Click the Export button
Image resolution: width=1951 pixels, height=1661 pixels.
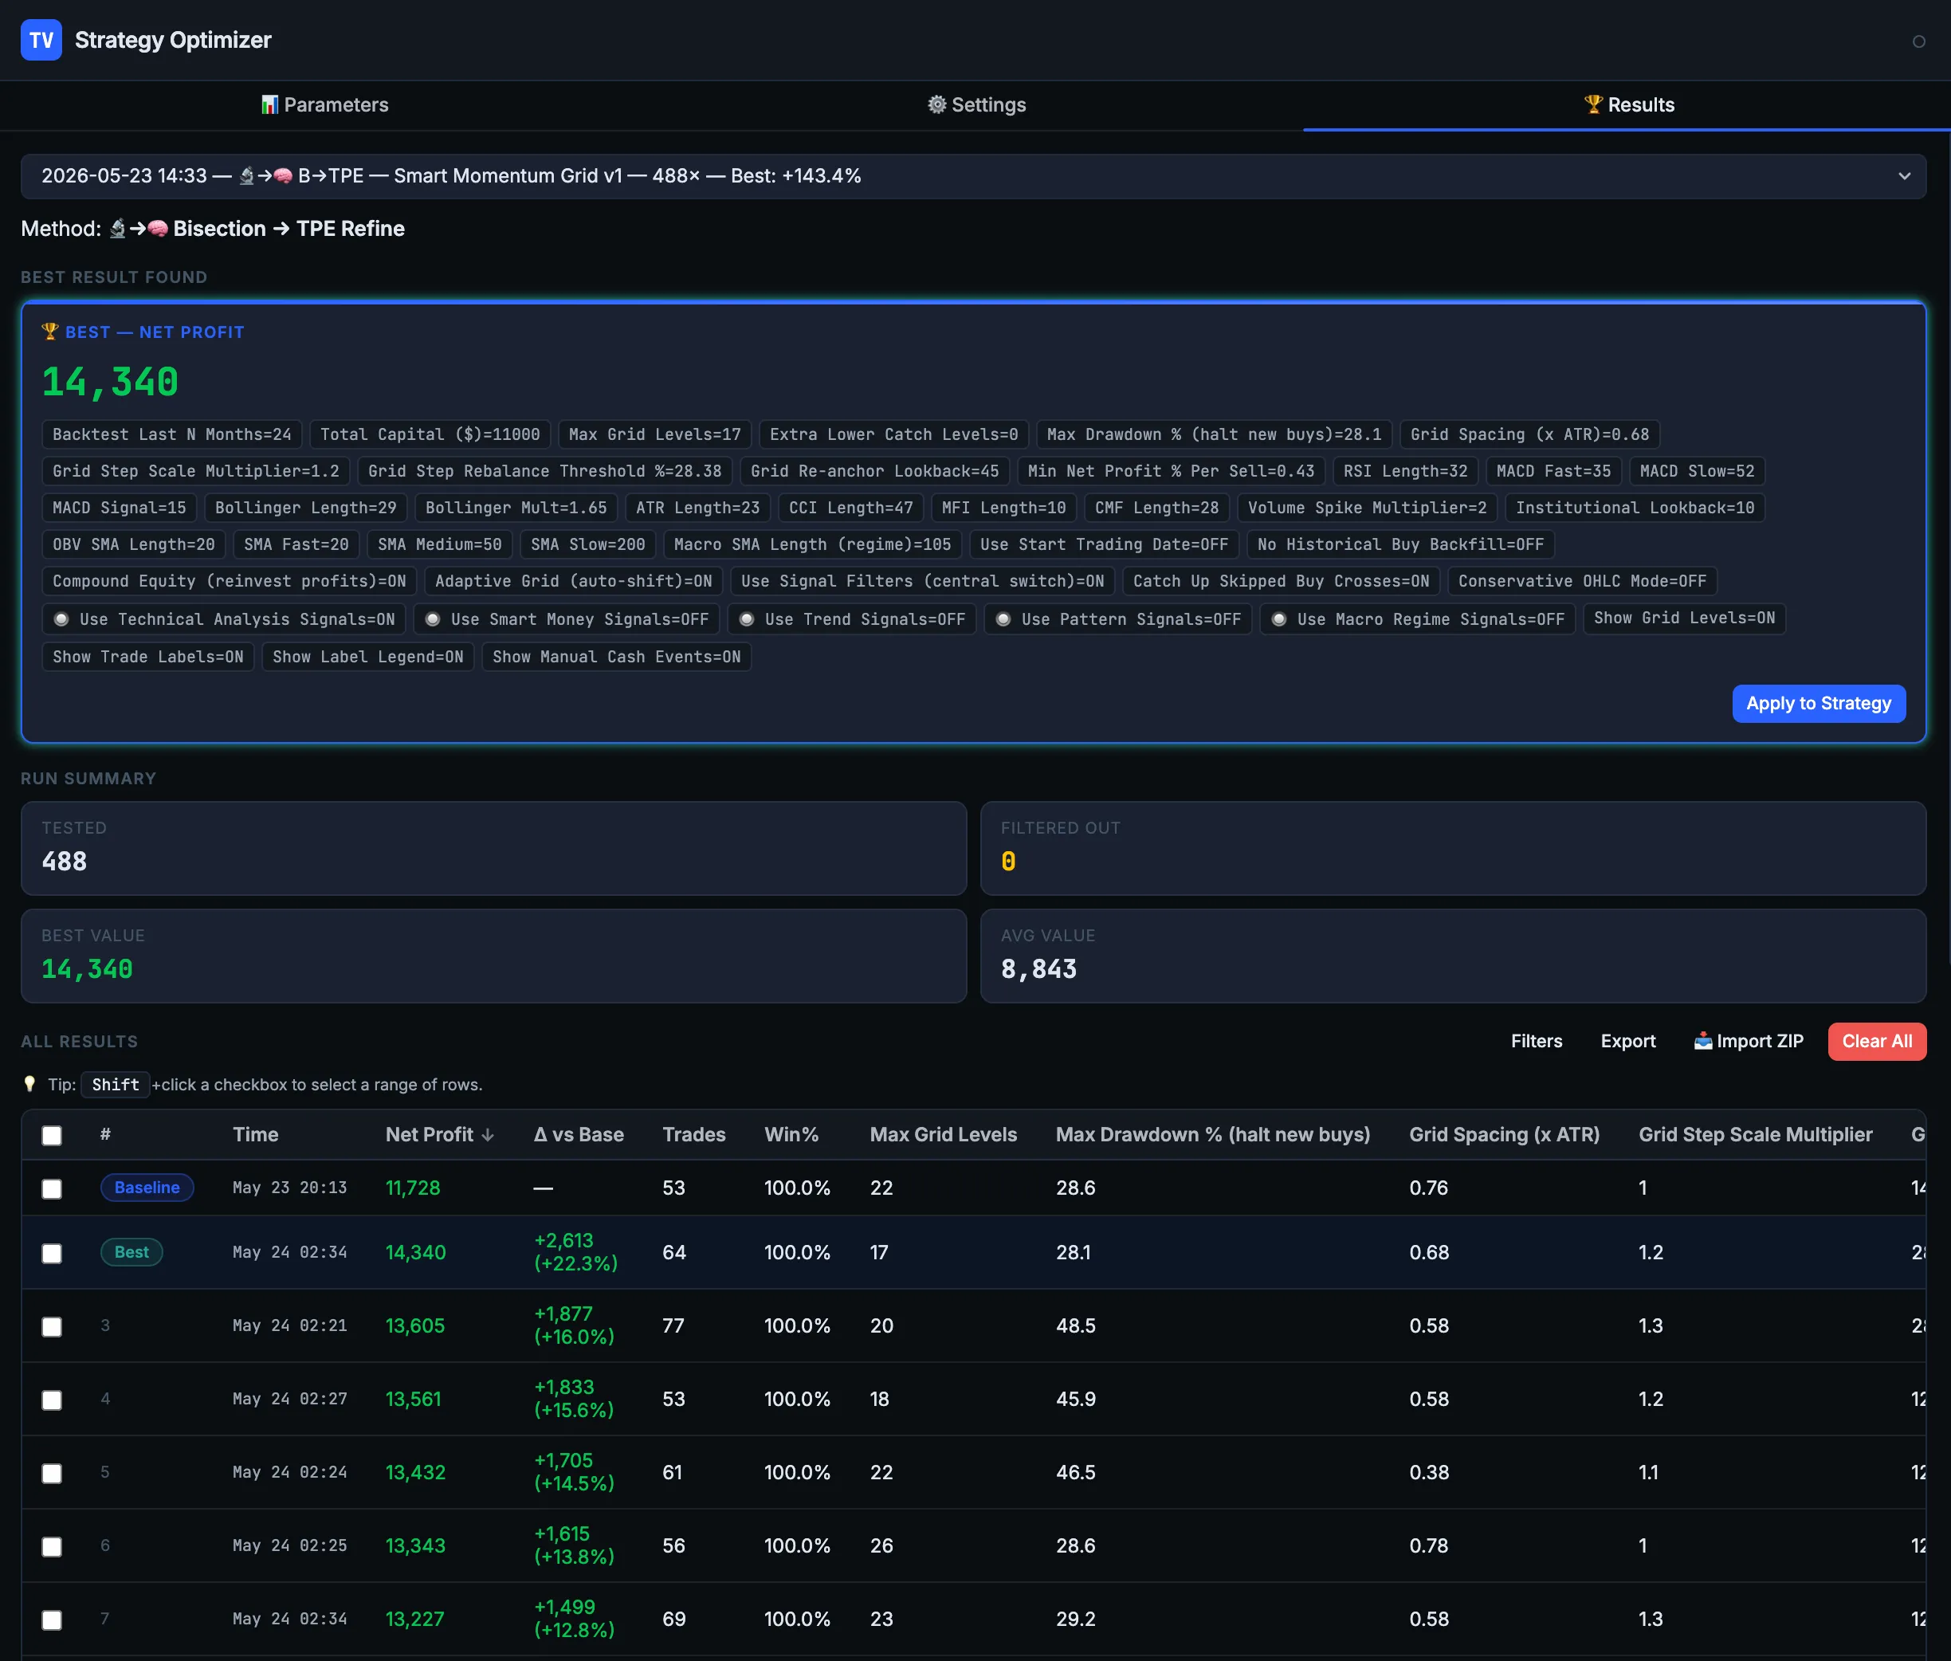coord(1627,1042)
